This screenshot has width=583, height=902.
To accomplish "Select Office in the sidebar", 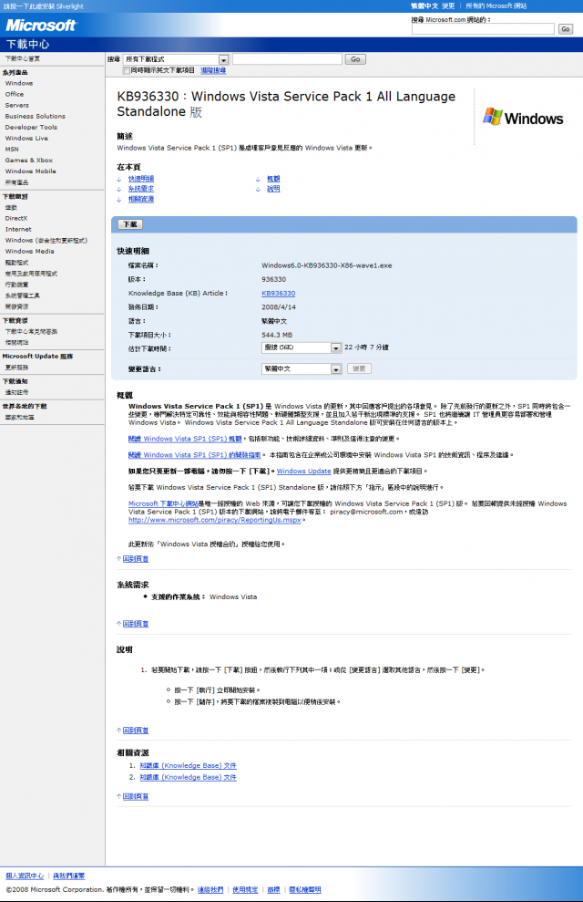I will 15,94.
